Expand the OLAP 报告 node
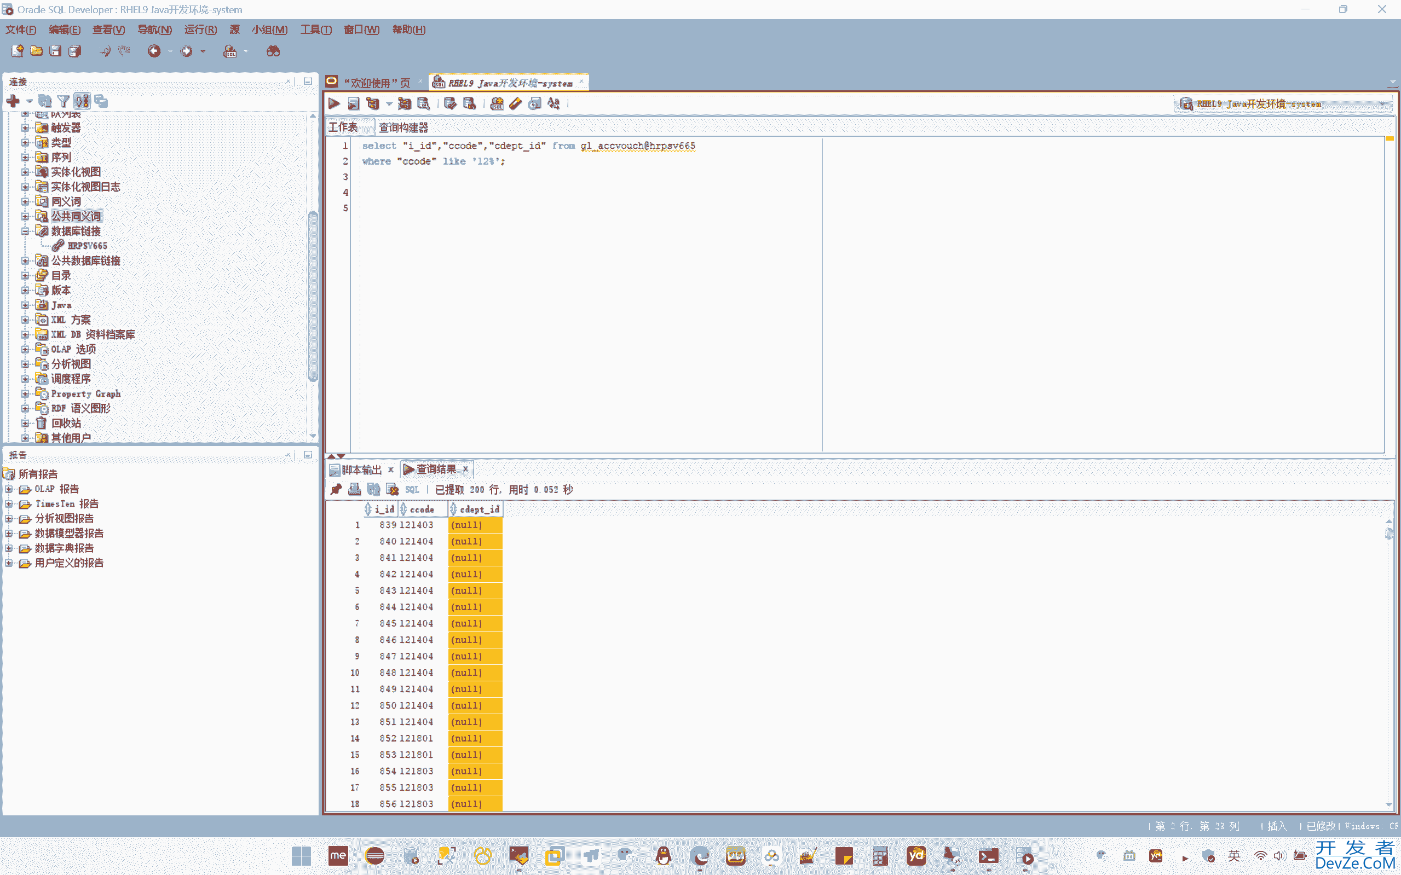Image resolution: width=1401 pixels, height=875 pixels. point(9,489)
